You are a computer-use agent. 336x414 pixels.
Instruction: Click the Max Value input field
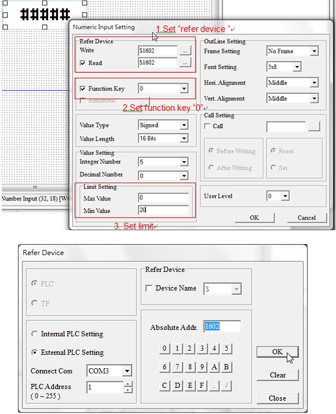pyautogui.click(x=163, y=198)
